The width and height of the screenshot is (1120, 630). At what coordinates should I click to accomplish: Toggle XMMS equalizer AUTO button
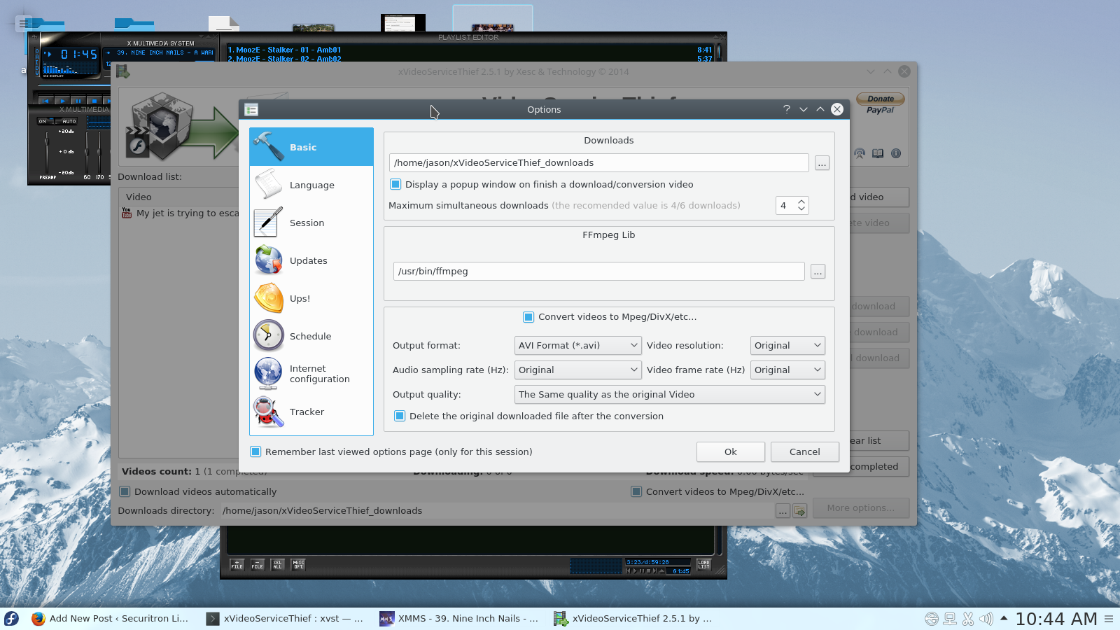tap(65, 121)
